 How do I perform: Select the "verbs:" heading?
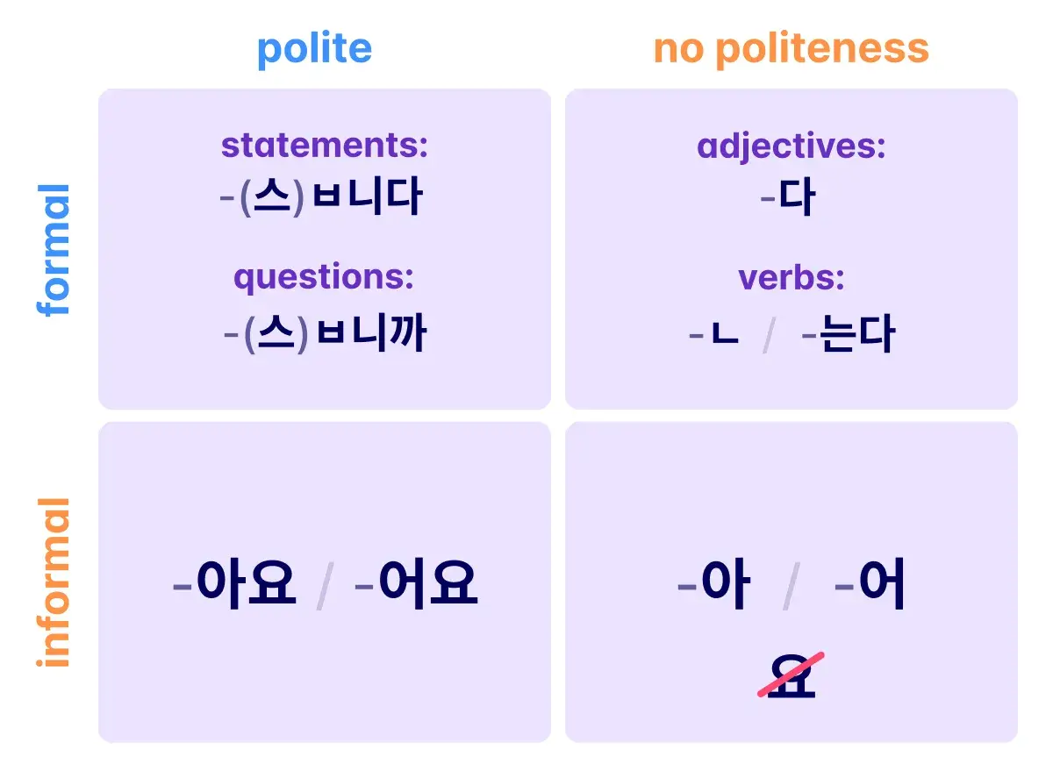pos(792,278)
